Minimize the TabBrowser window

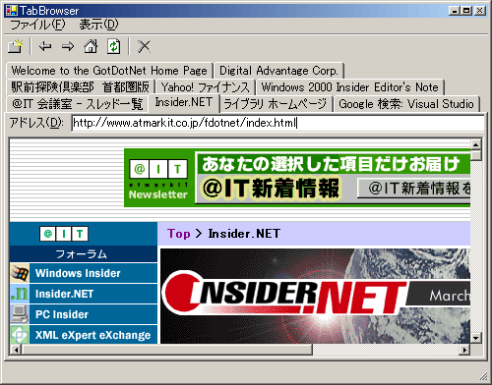455,11
